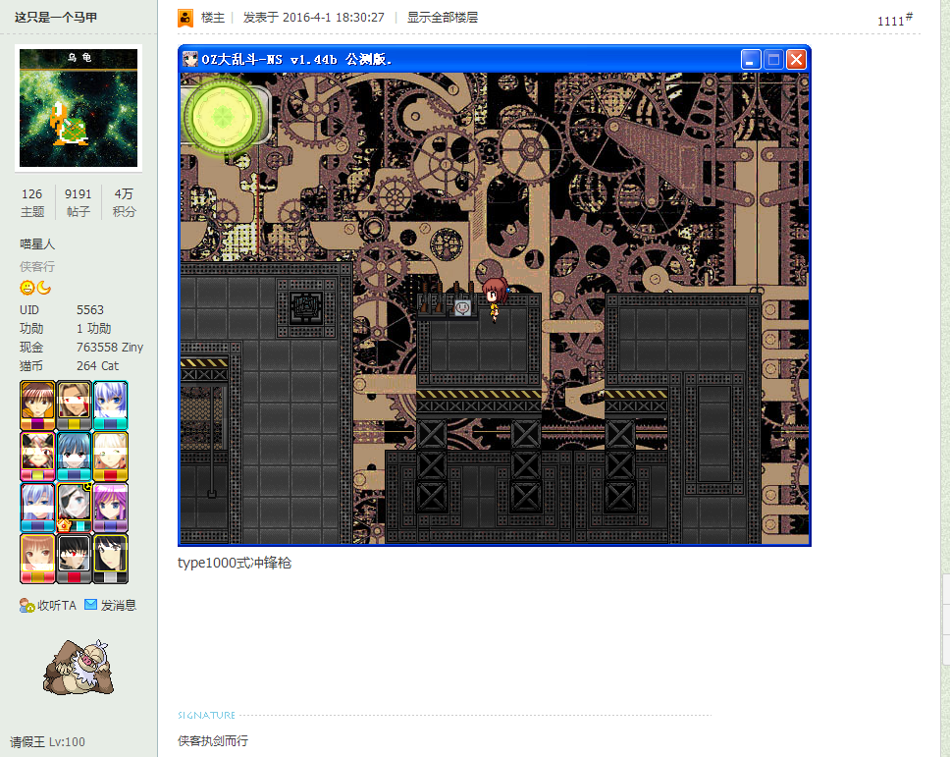Viewport: 950px width, 757px height.
Task: Click the 264 Cat coin value
Action: click(97, 366)
